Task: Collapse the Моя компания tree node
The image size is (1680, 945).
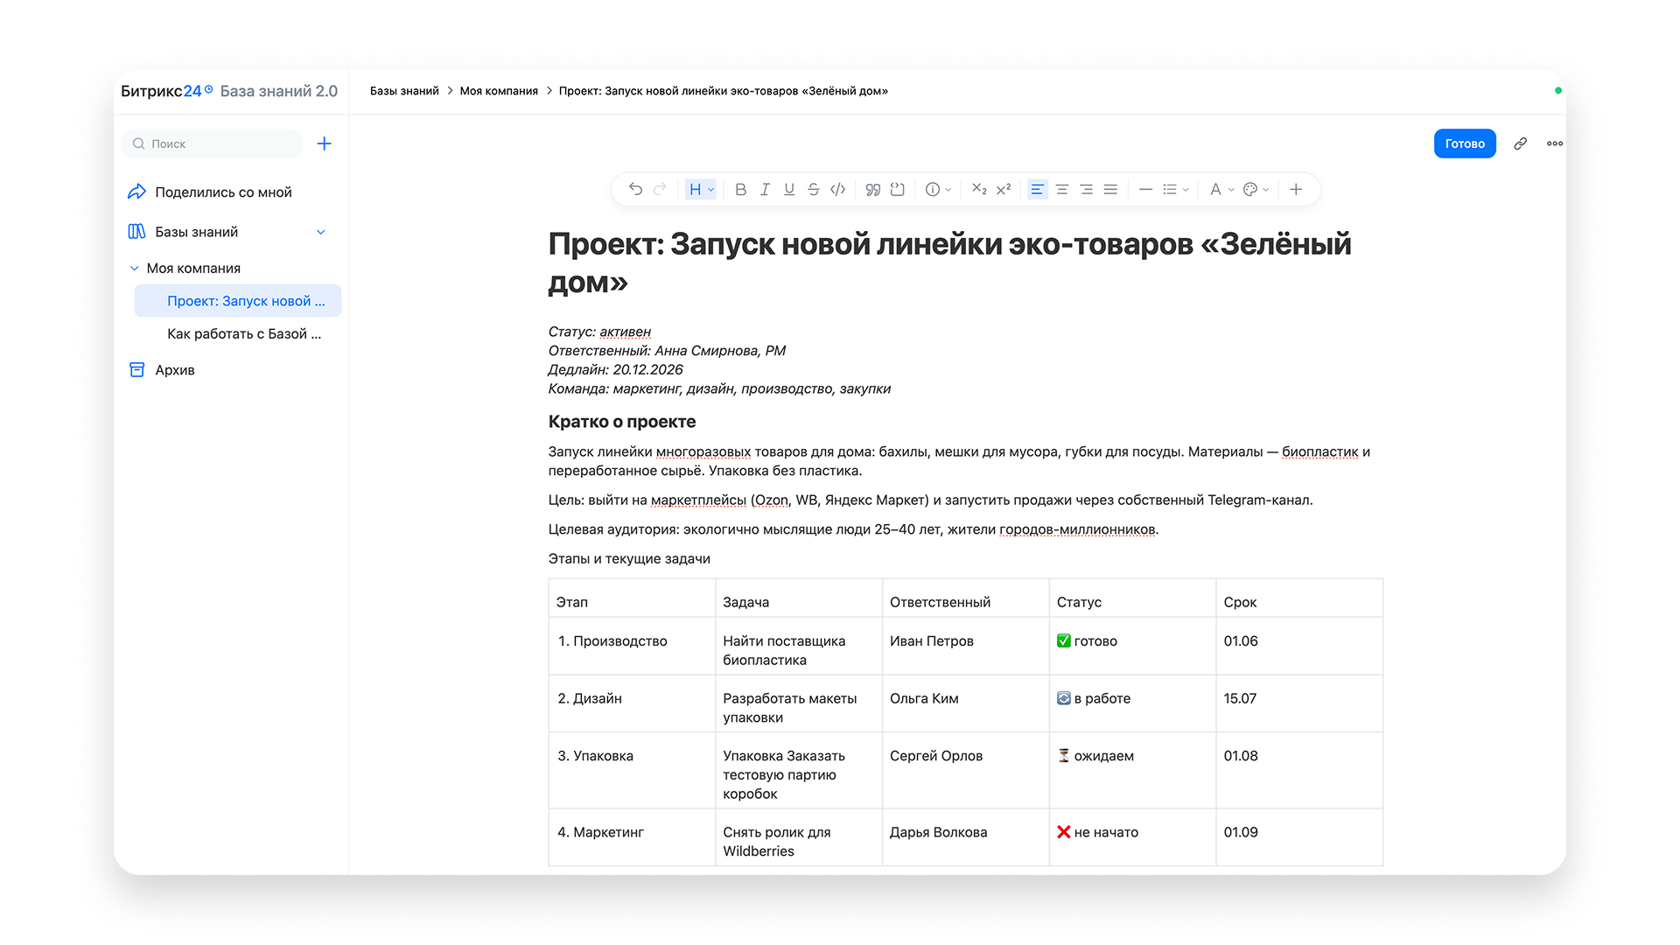Action: coord(134,269)
